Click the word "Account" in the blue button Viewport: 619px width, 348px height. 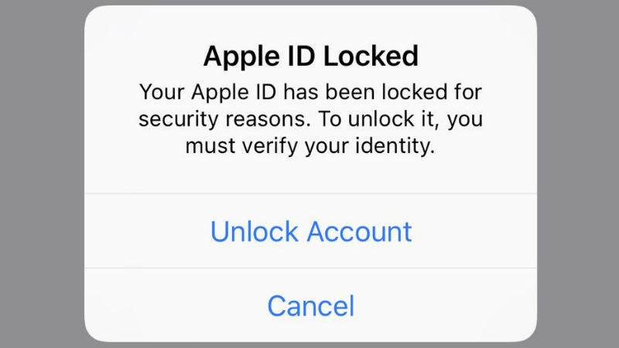(360, 231)
